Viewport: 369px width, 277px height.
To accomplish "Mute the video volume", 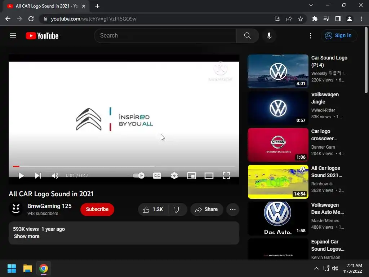I will 55,176.
